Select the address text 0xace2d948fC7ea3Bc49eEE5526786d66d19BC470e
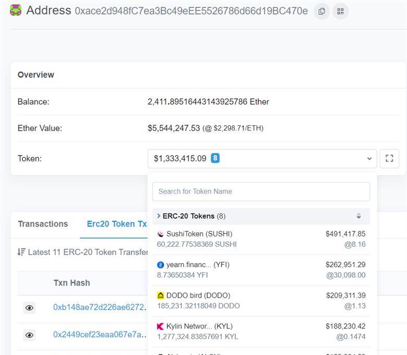 tap(191, 11)
